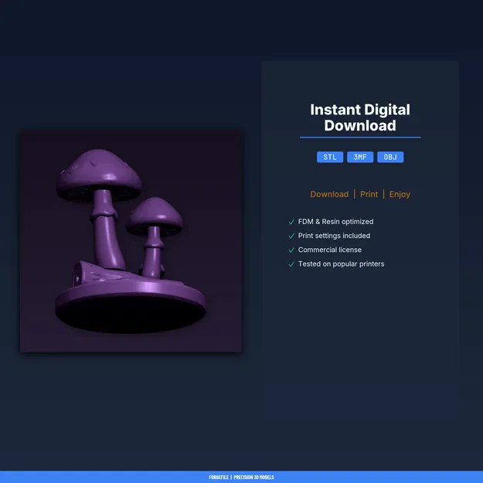Click the orange 'Print' text
The height and width of the screenshot is (483, 483).
[x=369, y=194]
